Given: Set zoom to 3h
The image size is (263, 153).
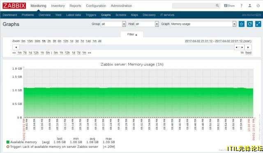Looking at the screenshot, I should point(54,41).
